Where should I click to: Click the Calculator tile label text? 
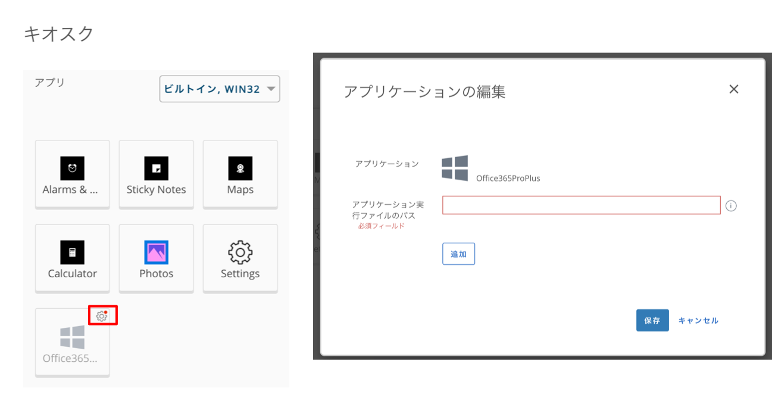[72, 274]
